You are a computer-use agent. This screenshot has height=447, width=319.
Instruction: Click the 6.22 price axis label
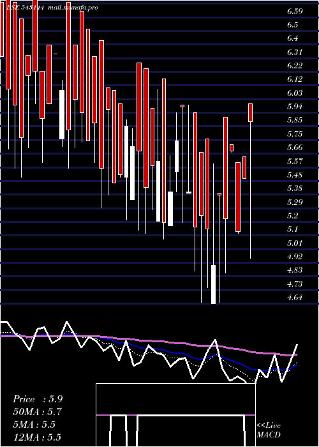pos(295,66)
